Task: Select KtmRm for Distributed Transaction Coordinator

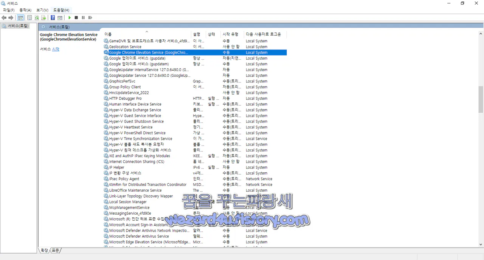Action: click(x=195, y=185)
